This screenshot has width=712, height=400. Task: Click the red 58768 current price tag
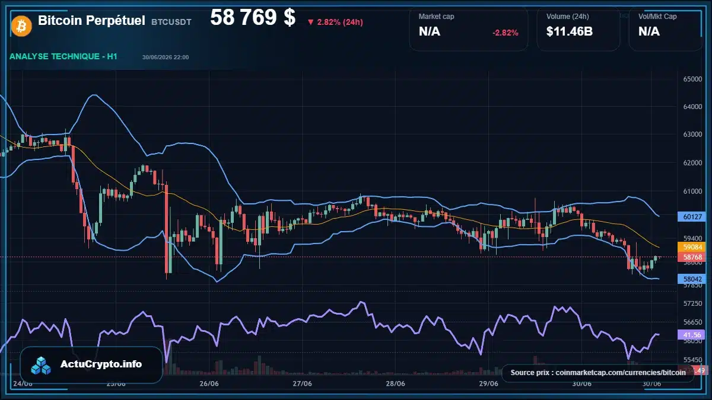click(692, 257)
